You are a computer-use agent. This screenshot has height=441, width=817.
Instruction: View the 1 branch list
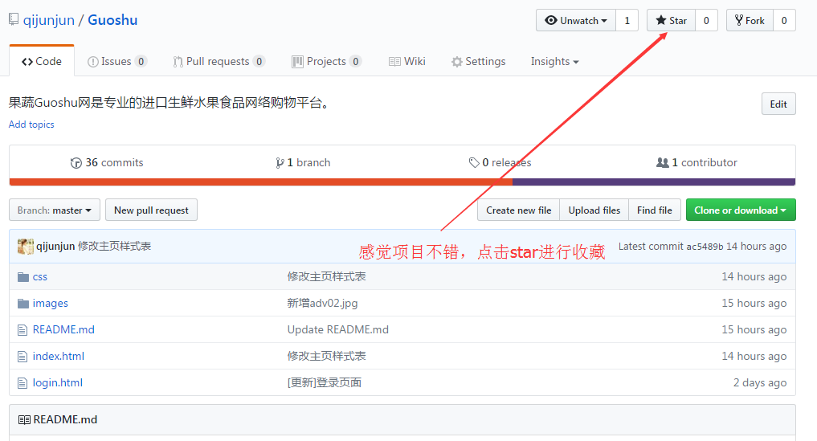click(x=303, y=162)
